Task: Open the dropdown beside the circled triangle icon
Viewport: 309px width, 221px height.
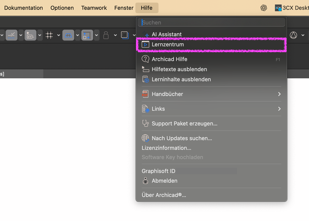Action: click(303, 35)
